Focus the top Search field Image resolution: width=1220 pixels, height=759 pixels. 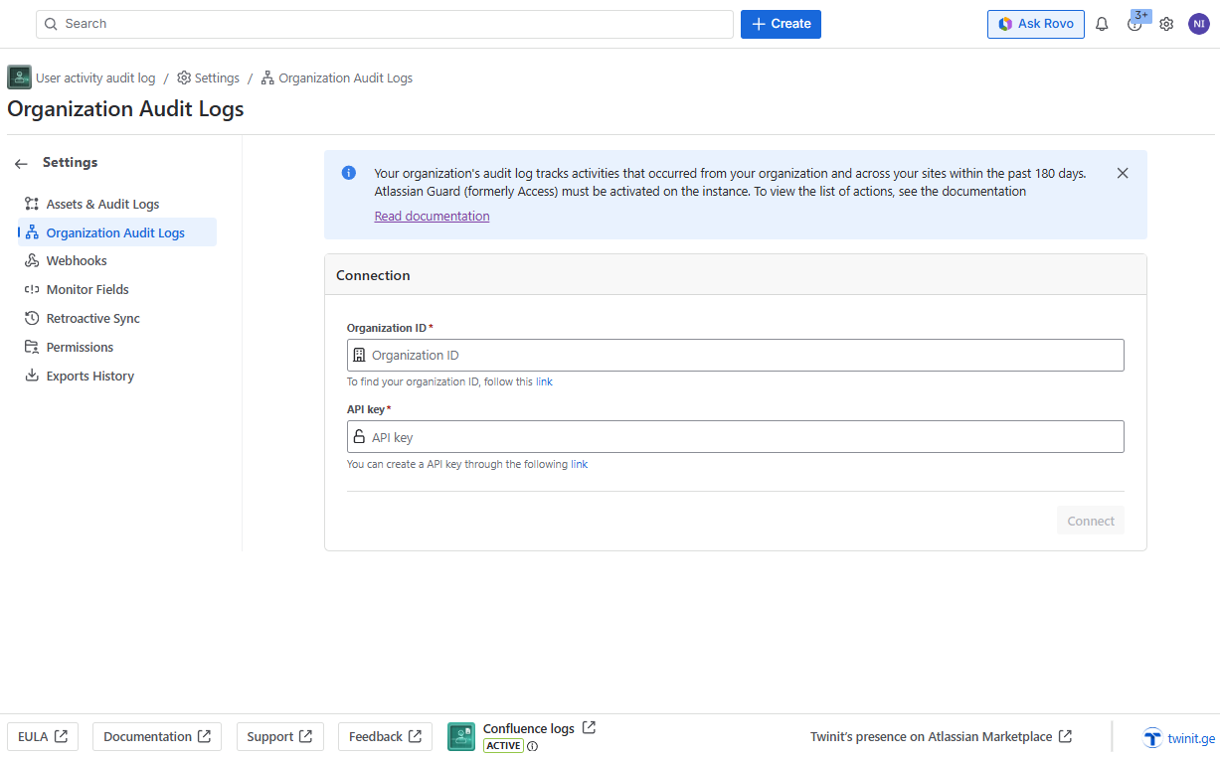(x=385, y=24)
